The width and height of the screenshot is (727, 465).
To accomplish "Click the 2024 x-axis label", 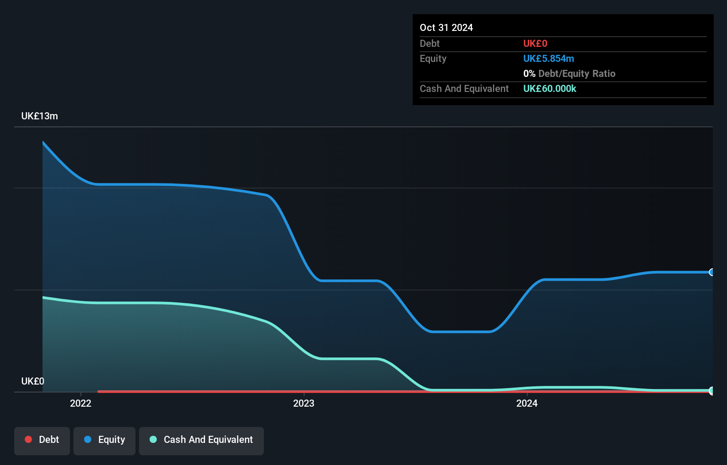I will (527, 403).
